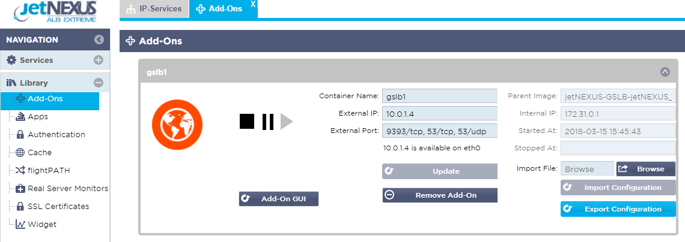Click the Add-Ons tab plus icon

click(201, 9)
